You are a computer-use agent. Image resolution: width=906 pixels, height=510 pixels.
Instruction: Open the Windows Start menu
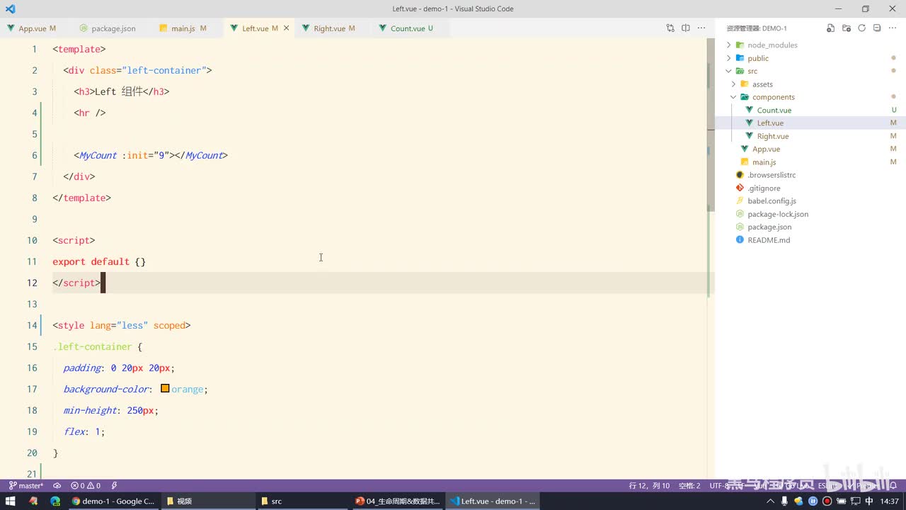click(11, 501)
